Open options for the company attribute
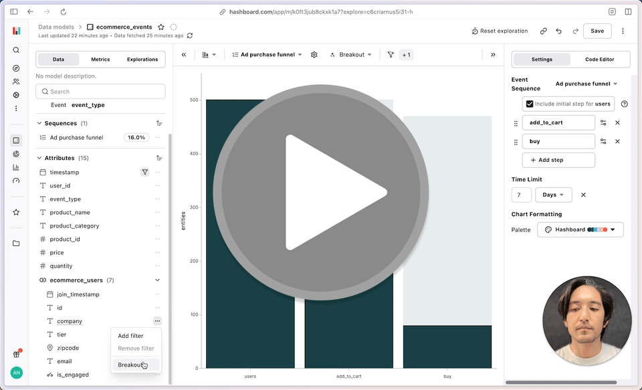Screen dimensions: 642x390 [x=157, y=321]
